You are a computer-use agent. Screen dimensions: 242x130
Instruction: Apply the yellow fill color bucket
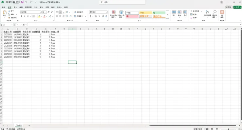click(39, 16)
